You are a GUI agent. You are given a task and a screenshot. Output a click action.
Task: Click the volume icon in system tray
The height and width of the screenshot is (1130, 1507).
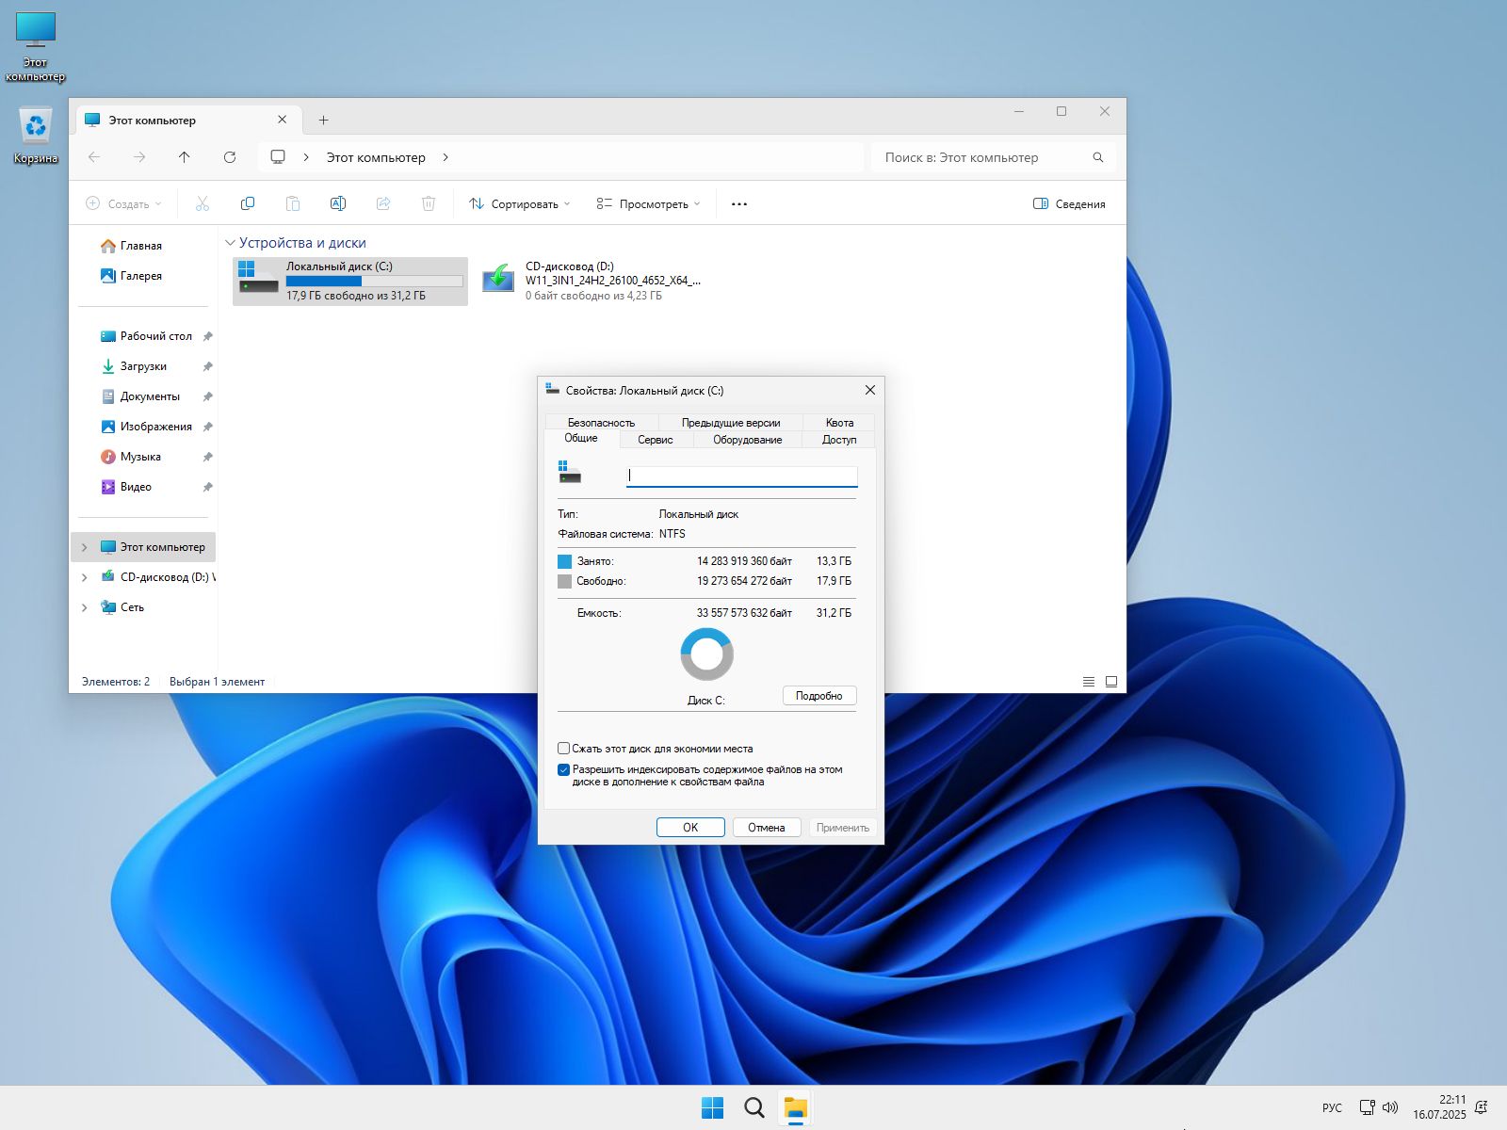1391,1107
